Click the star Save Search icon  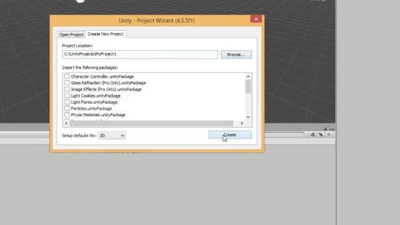coord(329,135)
